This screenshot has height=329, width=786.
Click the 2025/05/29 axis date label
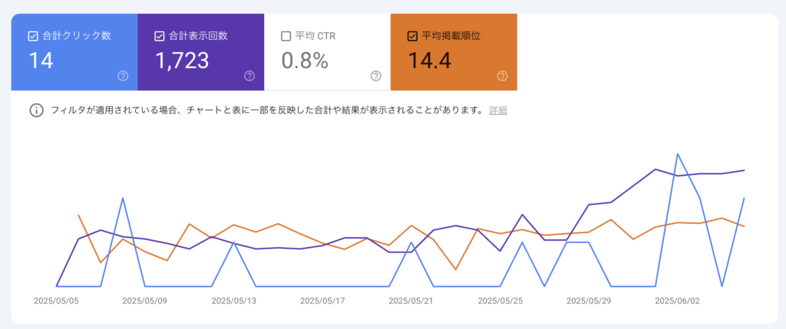tap(589, 301)
